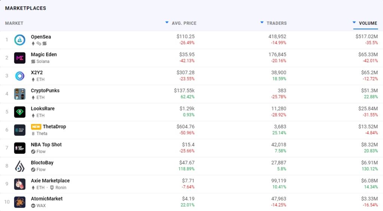Click the AtomicMarket atom logo
The image size is (383, 211).
(20, 202)
